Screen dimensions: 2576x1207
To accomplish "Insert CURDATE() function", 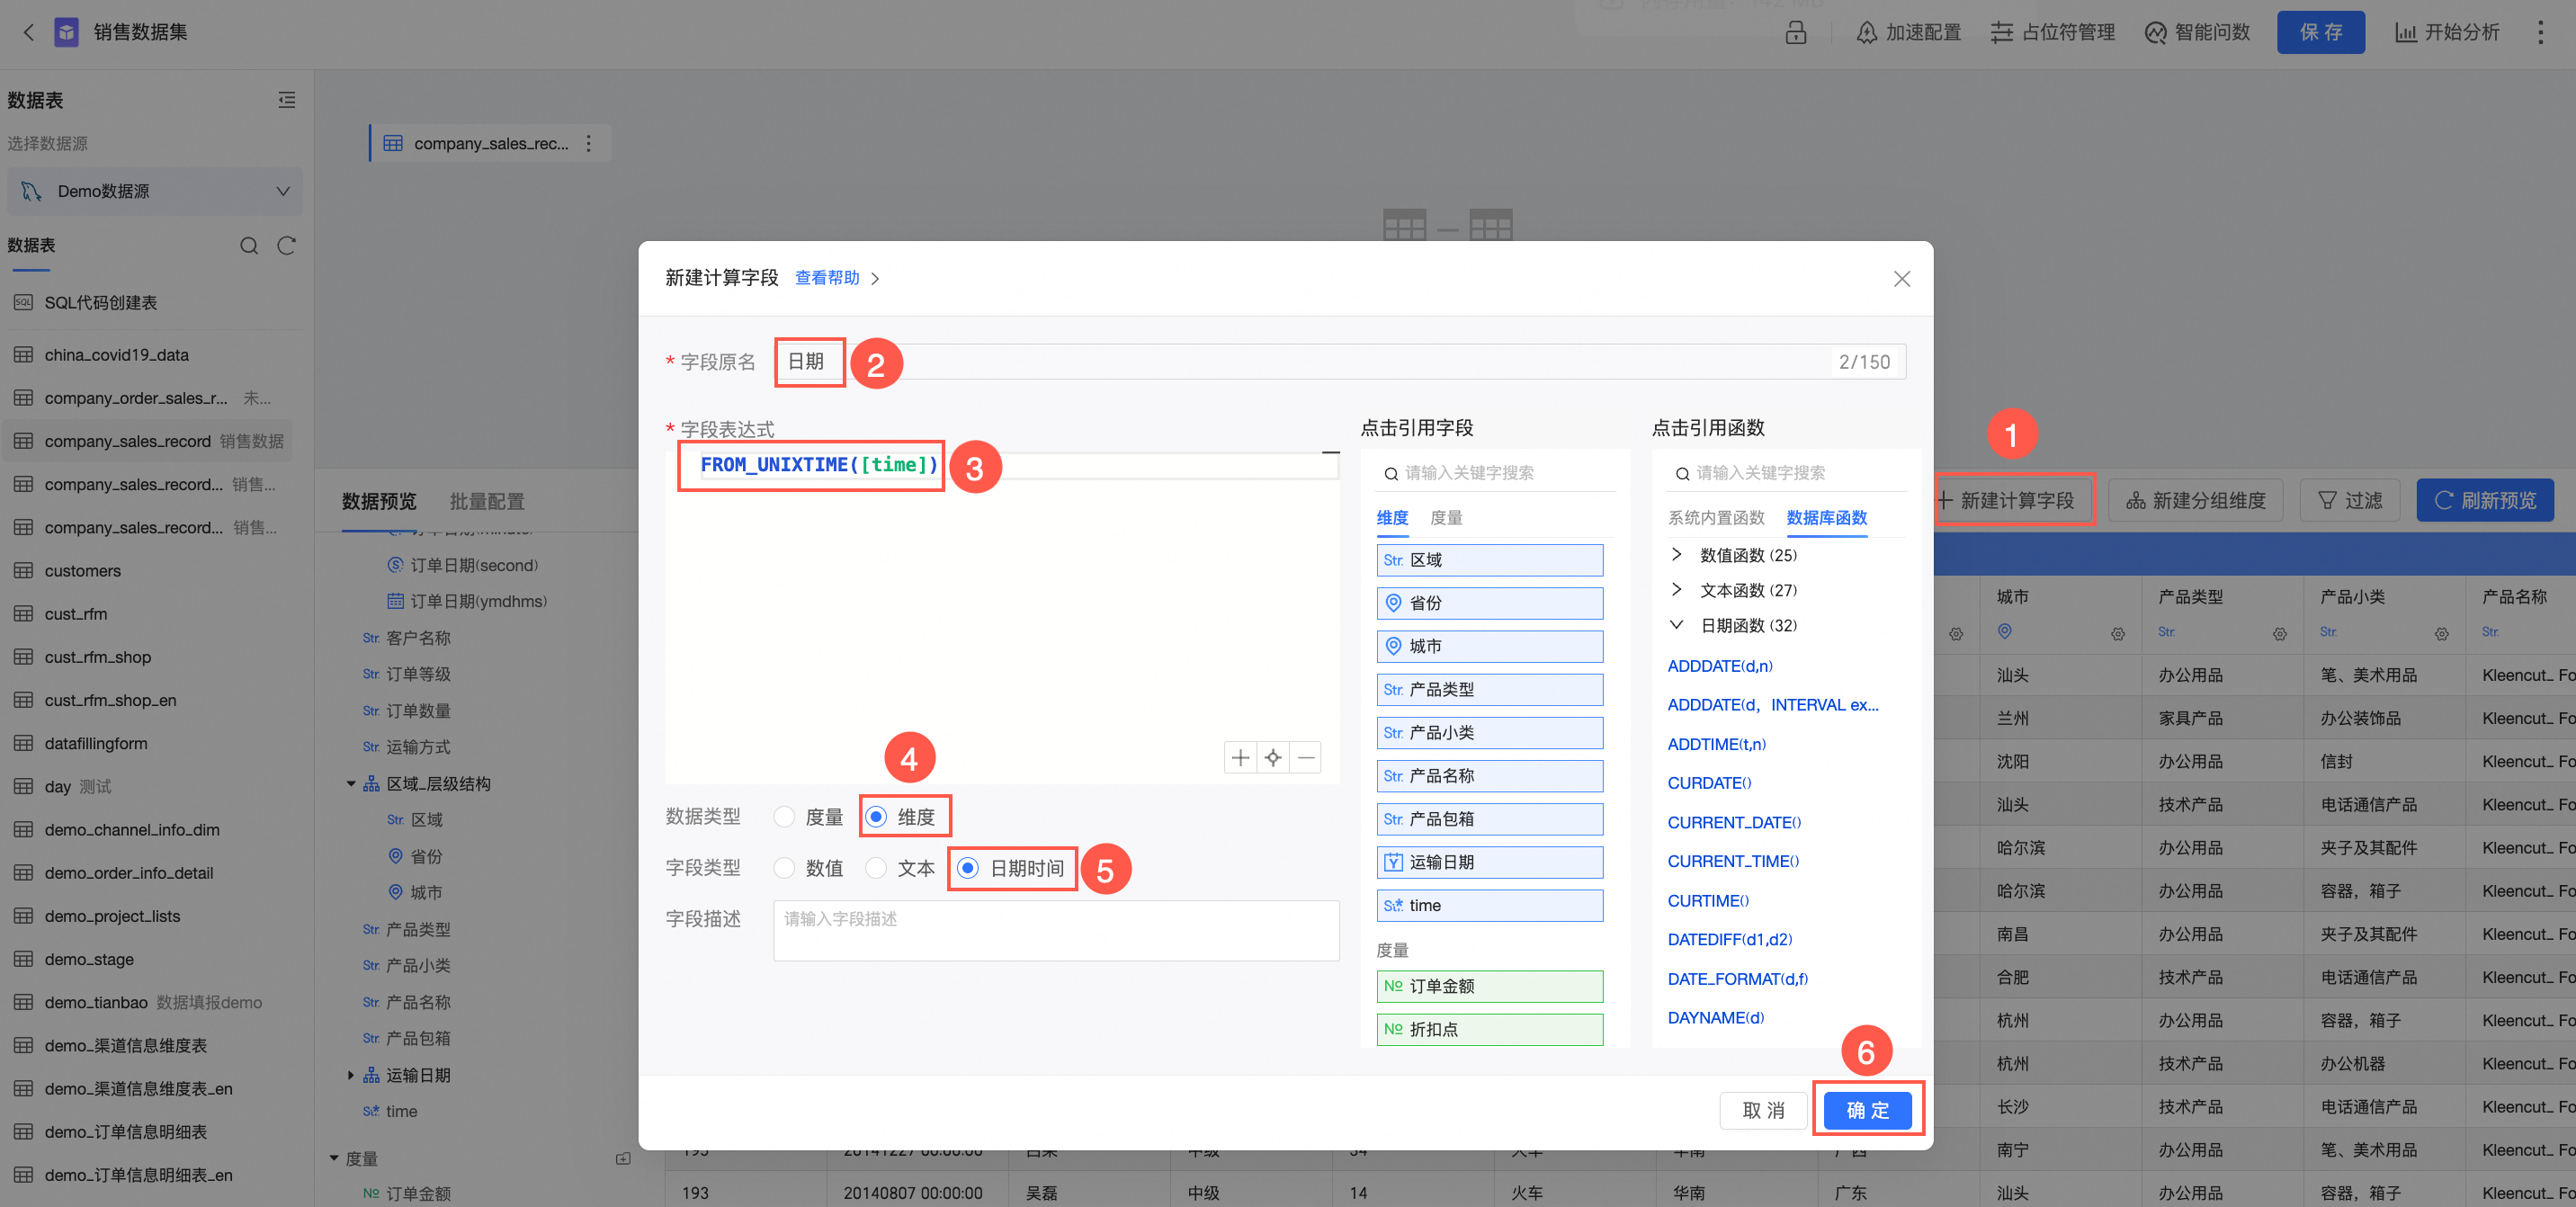I will click(1709, 783).
